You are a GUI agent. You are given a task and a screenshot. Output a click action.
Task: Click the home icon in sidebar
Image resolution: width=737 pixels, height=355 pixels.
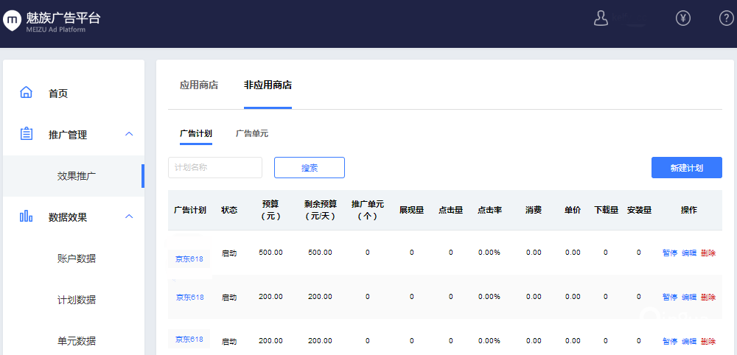(27, 93)
